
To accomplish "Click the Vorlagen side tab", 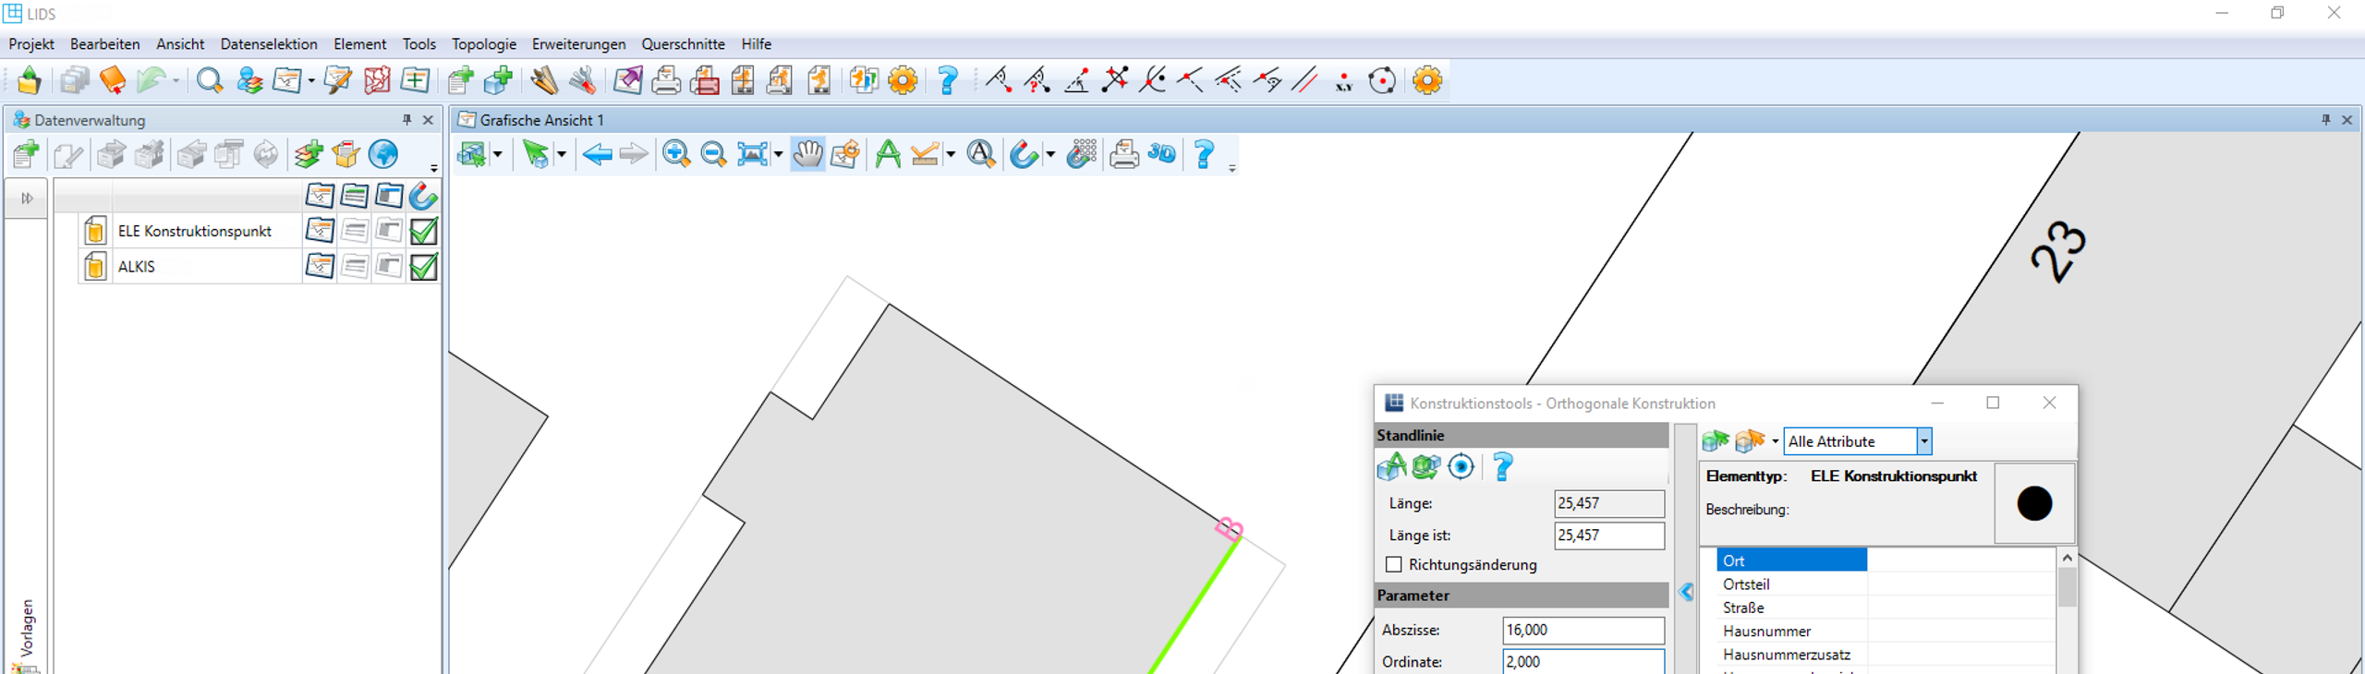I will tap(27, 630).
